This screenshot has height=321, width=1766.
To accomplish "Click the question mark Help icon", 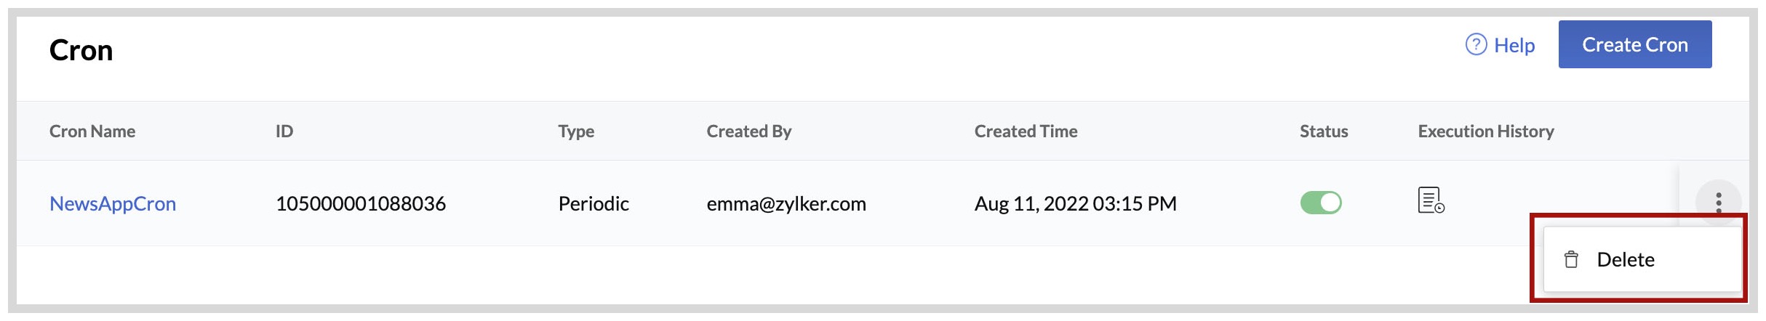I will tap(1476, 45).
